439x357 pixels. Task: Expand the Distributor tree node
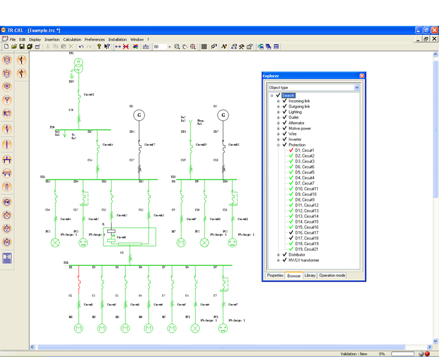click(278, 255)
